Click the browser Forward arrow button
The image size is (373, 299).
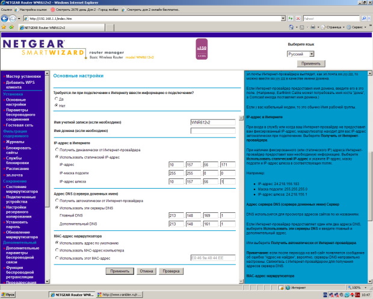[x=13, y=18]
